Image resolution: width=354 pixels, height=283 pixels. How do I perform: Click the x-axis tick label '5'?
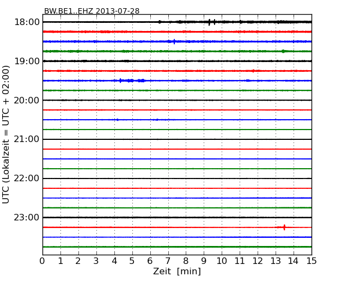[x=132, y=261]
